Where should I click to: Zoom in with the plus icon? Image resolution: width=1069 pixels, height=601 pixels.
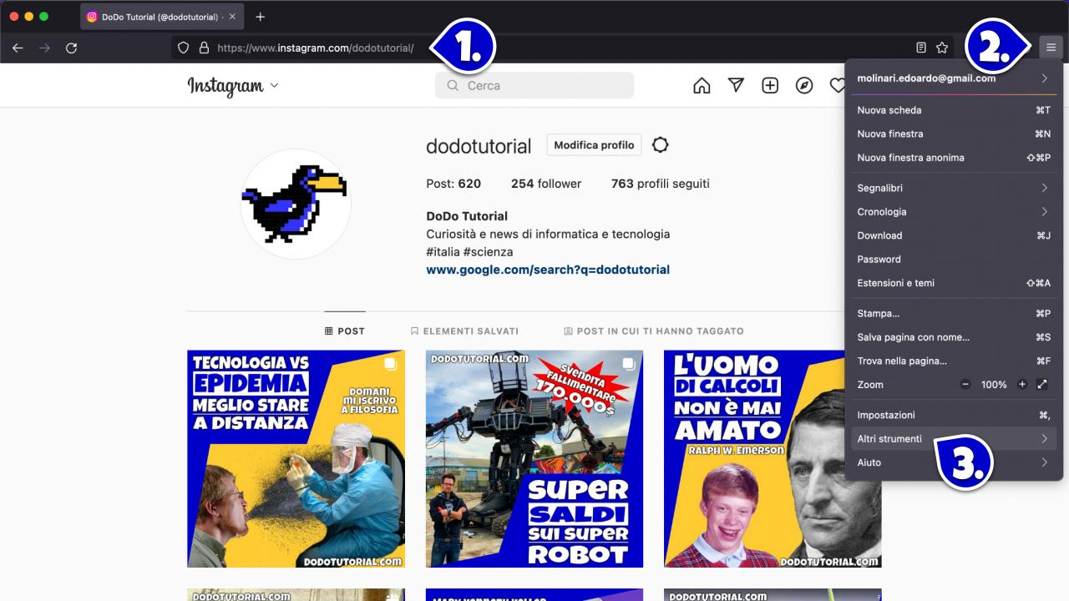[x=1022, y=385]
